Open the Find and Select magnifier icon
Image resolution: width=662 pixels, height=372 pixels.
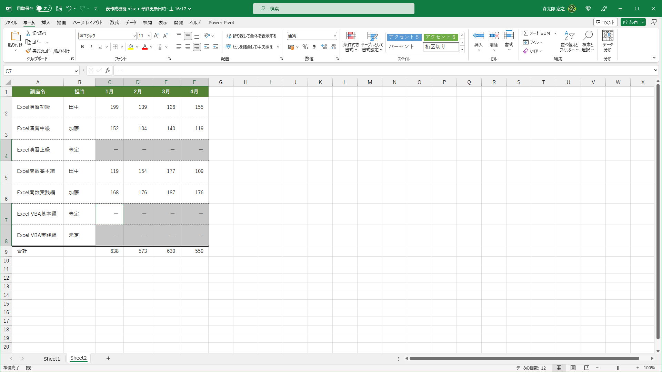pos(588,36)
